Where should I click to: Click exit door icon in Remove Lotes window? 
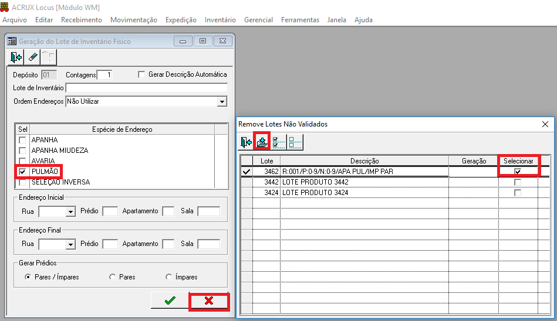tap(246, 142)
